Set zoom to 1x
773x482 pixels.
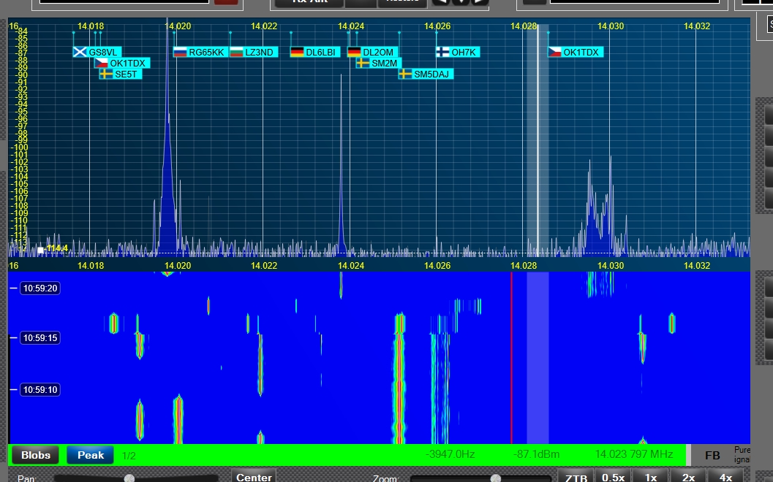[x=650, y=477]
